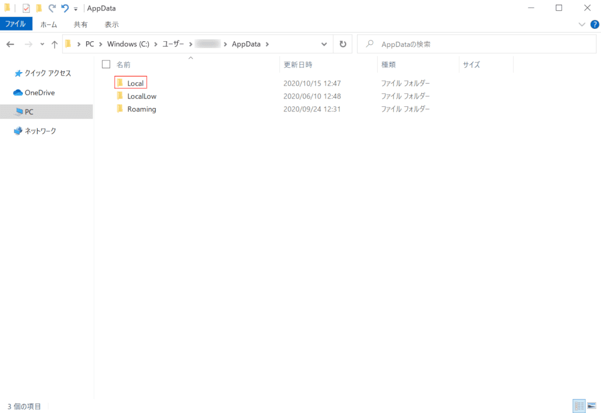Switch to the 表示 ribbon tab
601x413 pixels.
coord(112,24)
